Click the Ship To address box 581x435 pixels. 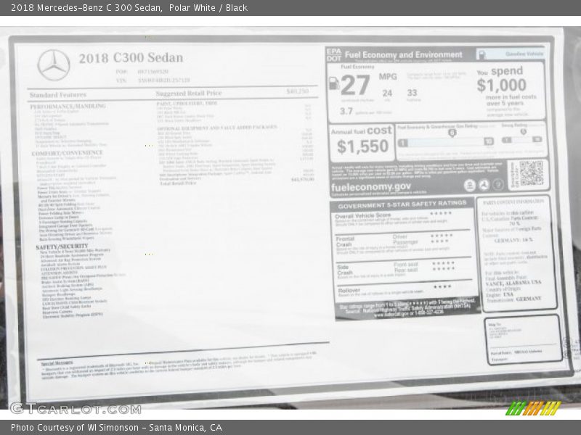click(x=523, y=339)
